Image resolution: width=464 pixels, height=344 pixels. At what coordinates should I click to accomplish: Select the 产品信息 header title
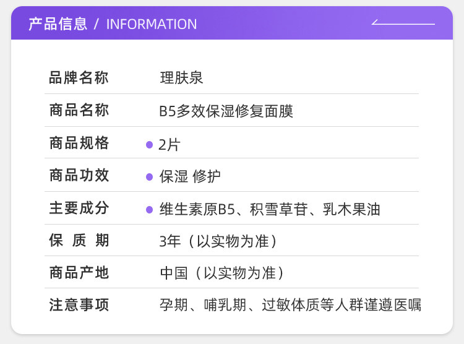pyautogui.click(x=58, y=24)
